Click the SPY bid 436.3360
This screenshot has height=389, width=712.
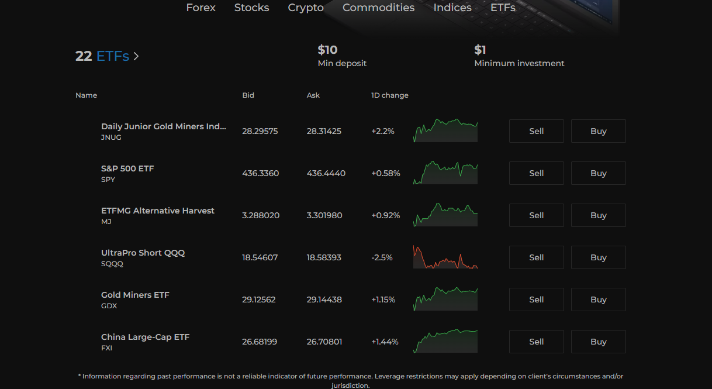(x=261, y=173)
